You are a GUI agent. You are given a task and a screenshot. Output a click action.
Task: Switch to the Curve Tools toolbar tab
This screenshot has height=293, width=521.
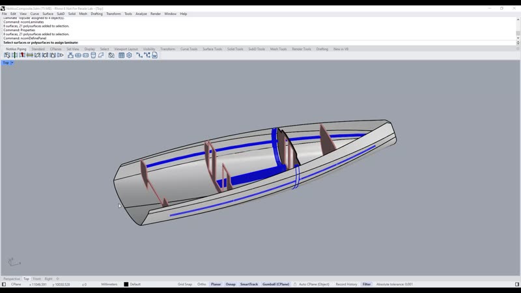tap(189, 49)
